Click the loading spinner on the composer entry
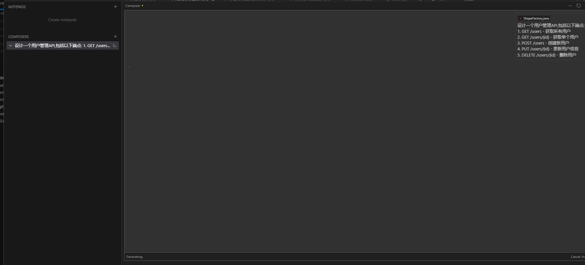The image size is (585, 265). tap(115, 45)
